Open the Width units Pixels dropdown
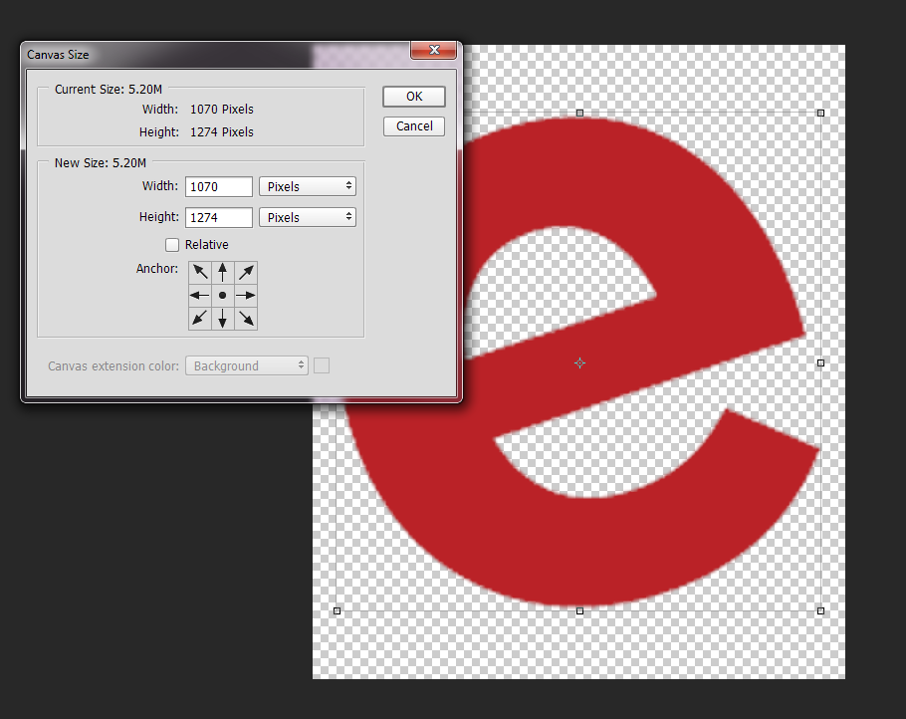 coord(307,186)
